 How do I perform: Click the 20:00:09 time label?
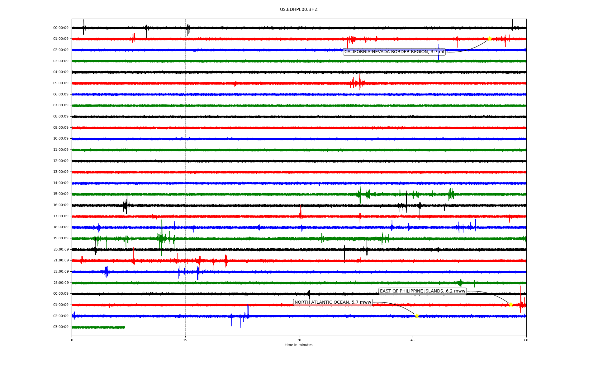(61, 249)
